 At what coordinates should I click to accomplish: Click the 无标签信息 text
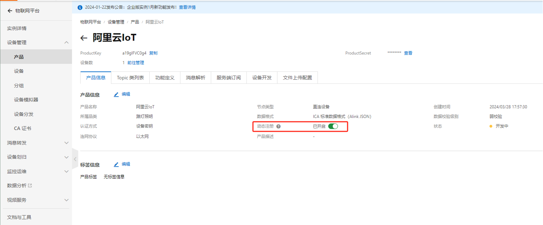[114, 177]
